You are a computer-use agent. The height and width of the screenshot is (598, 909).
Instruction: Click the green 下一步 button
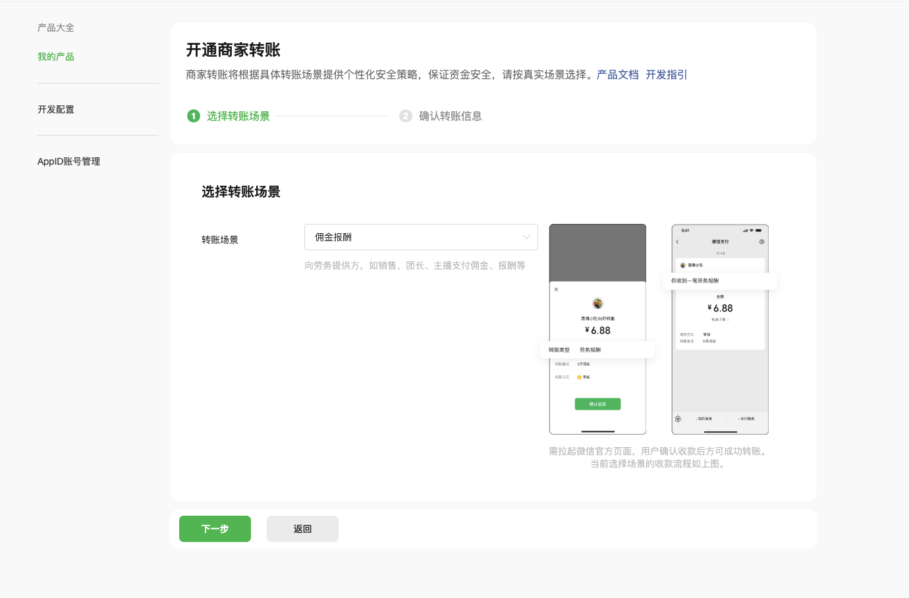point(215,529)
